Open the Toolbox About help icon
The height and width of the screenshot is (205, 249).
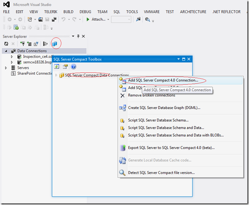click(74, 66)
